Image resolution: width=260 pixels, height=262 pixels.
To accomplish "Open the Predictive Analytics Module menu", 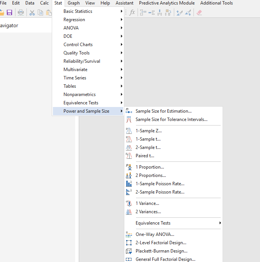I will tap(167, 3).
